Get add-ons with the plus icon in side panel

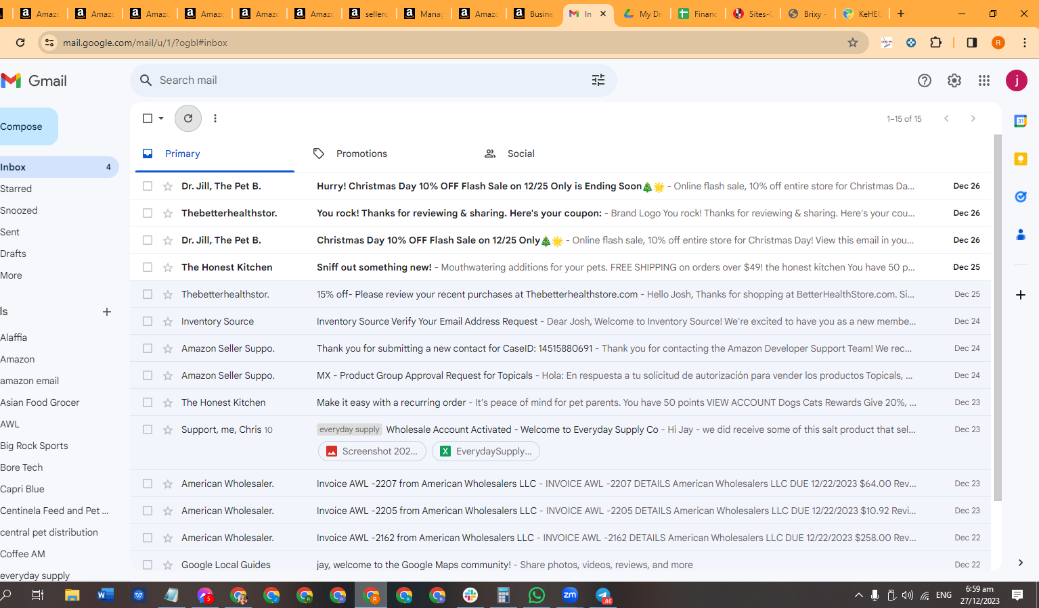[1021, 295]
